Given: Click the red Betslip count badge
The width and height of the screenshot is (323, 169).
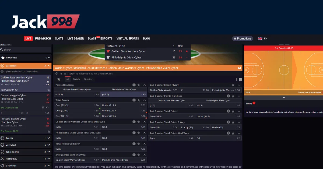Looking at the screenshot, I should point(254,103).
